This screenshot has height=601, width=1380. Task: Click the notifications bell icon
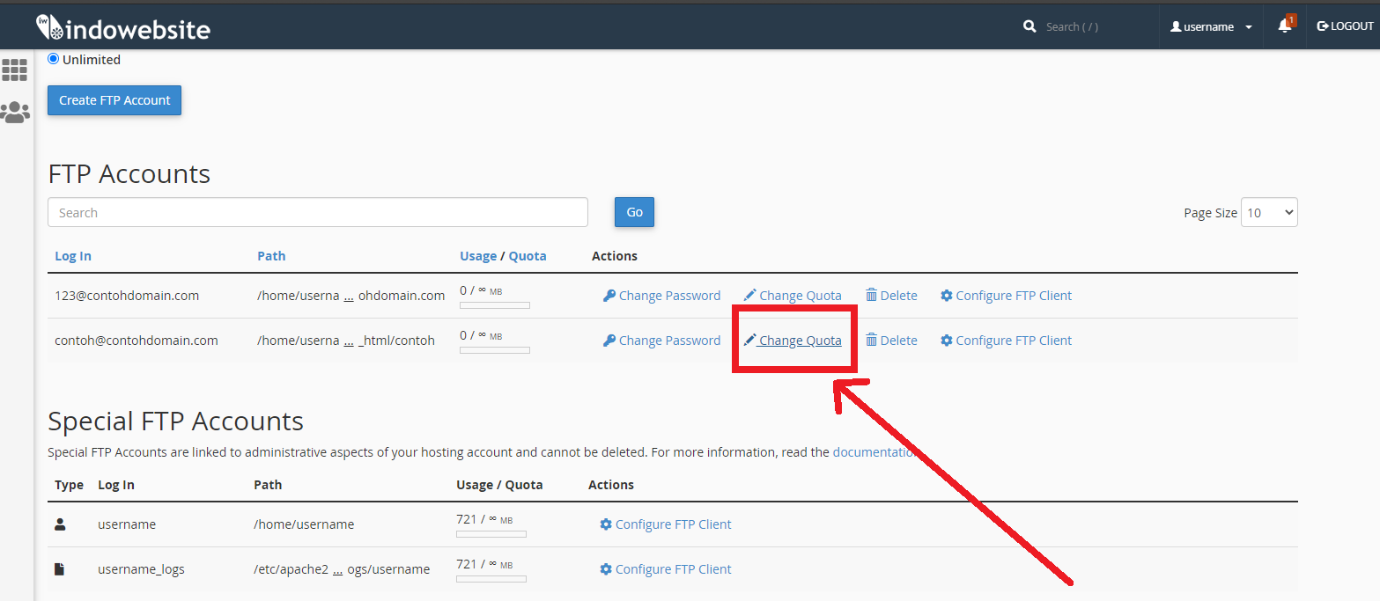(x=1284, y=26)
